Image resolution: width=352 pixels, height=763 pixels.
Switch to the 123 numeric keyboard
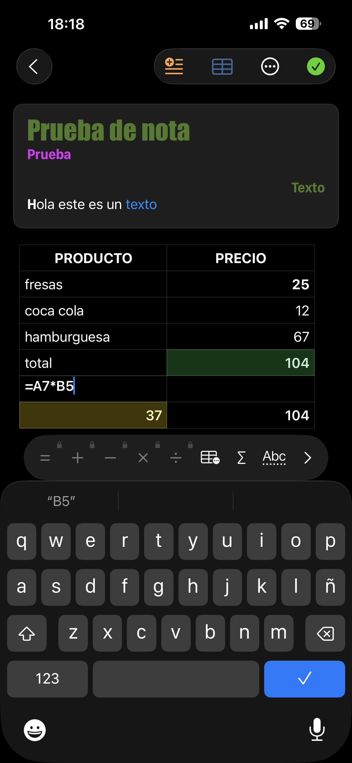click(x=47, y=679)
